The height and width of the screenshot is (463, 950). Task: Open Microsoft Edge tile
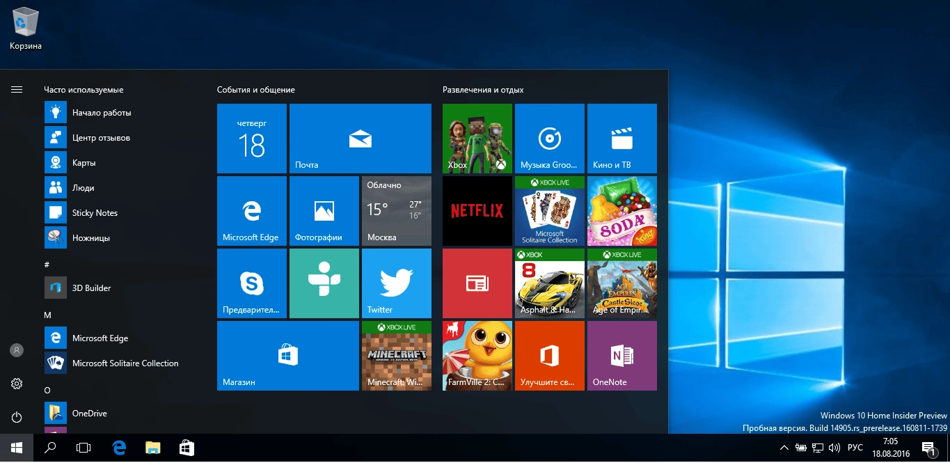point(252,211)
